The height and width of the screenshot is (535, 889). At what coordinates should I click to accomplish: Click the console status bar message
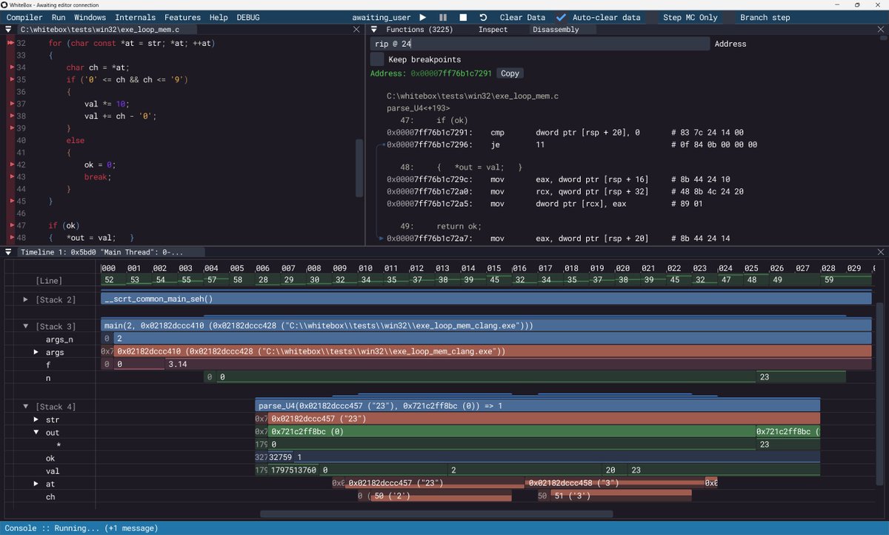pyautogui.click(x=81, y=528)
